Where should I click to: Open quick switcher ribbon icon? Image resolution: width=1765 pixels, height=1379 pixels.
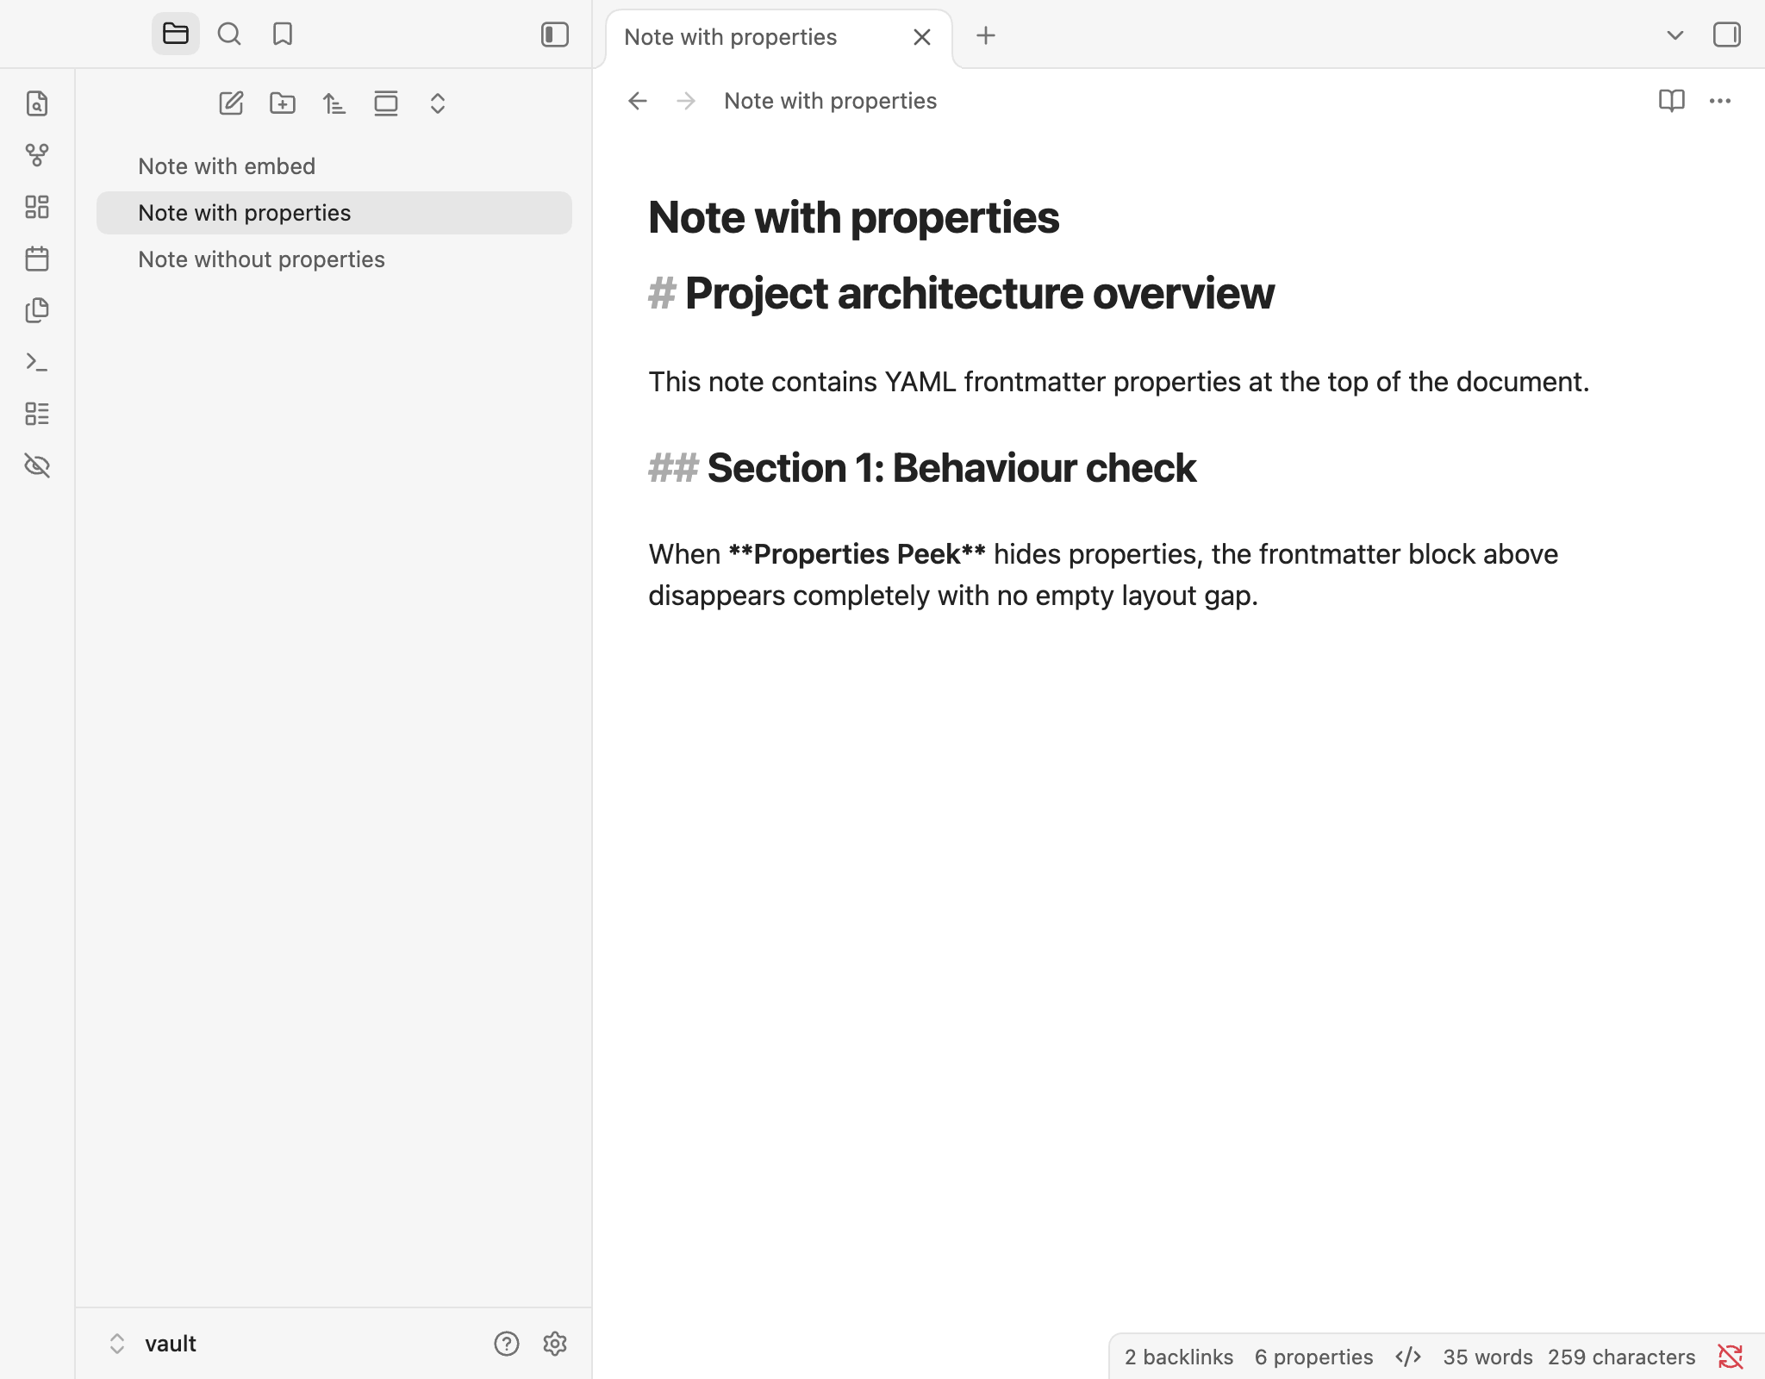(x=37, y=103)
